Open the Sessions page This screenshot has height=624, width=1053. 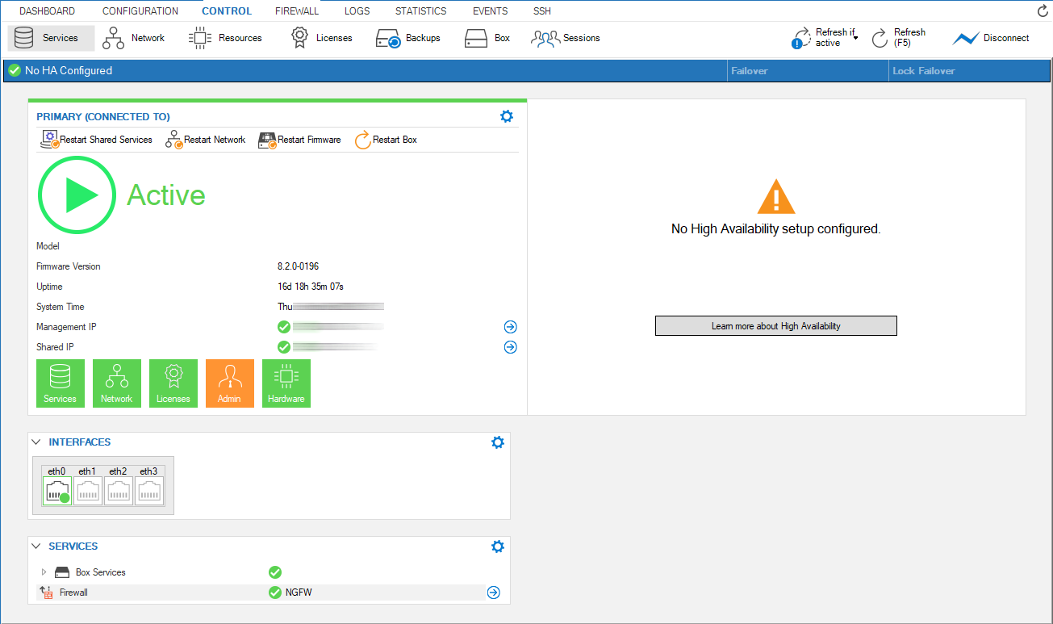pos(566,38)
